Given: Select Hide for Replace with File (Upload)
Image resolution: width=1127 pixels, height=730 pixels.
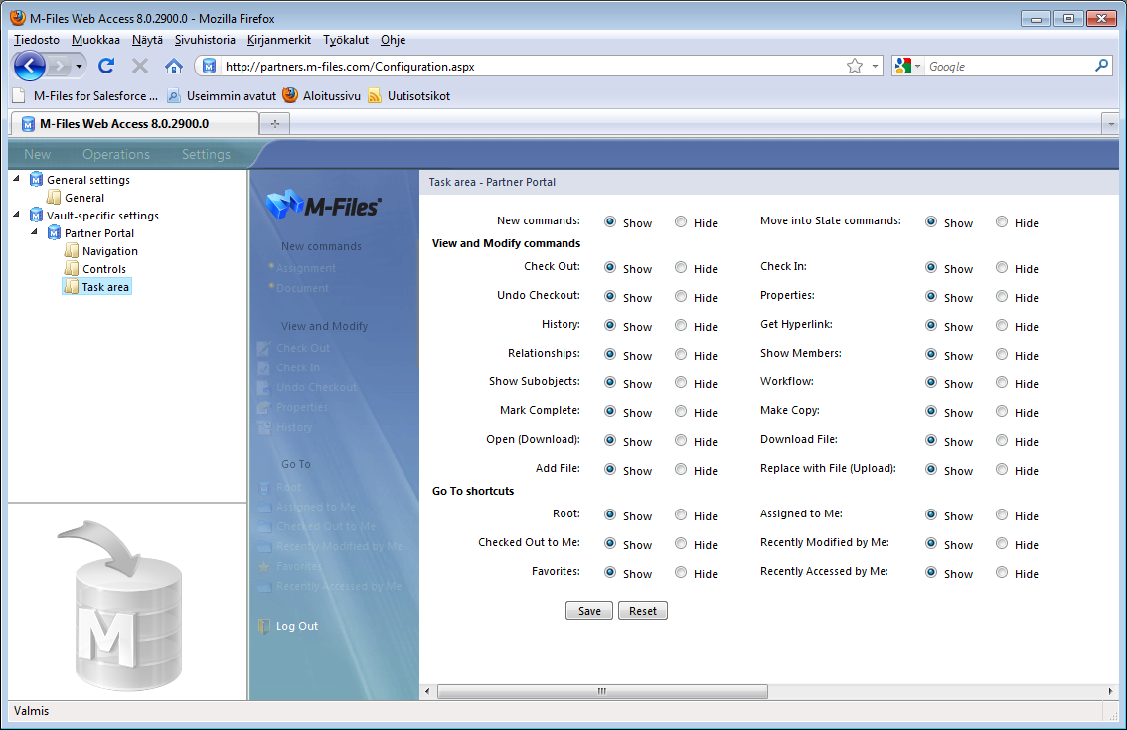Looking at the screenshot, I should (x=1001, y=469).
